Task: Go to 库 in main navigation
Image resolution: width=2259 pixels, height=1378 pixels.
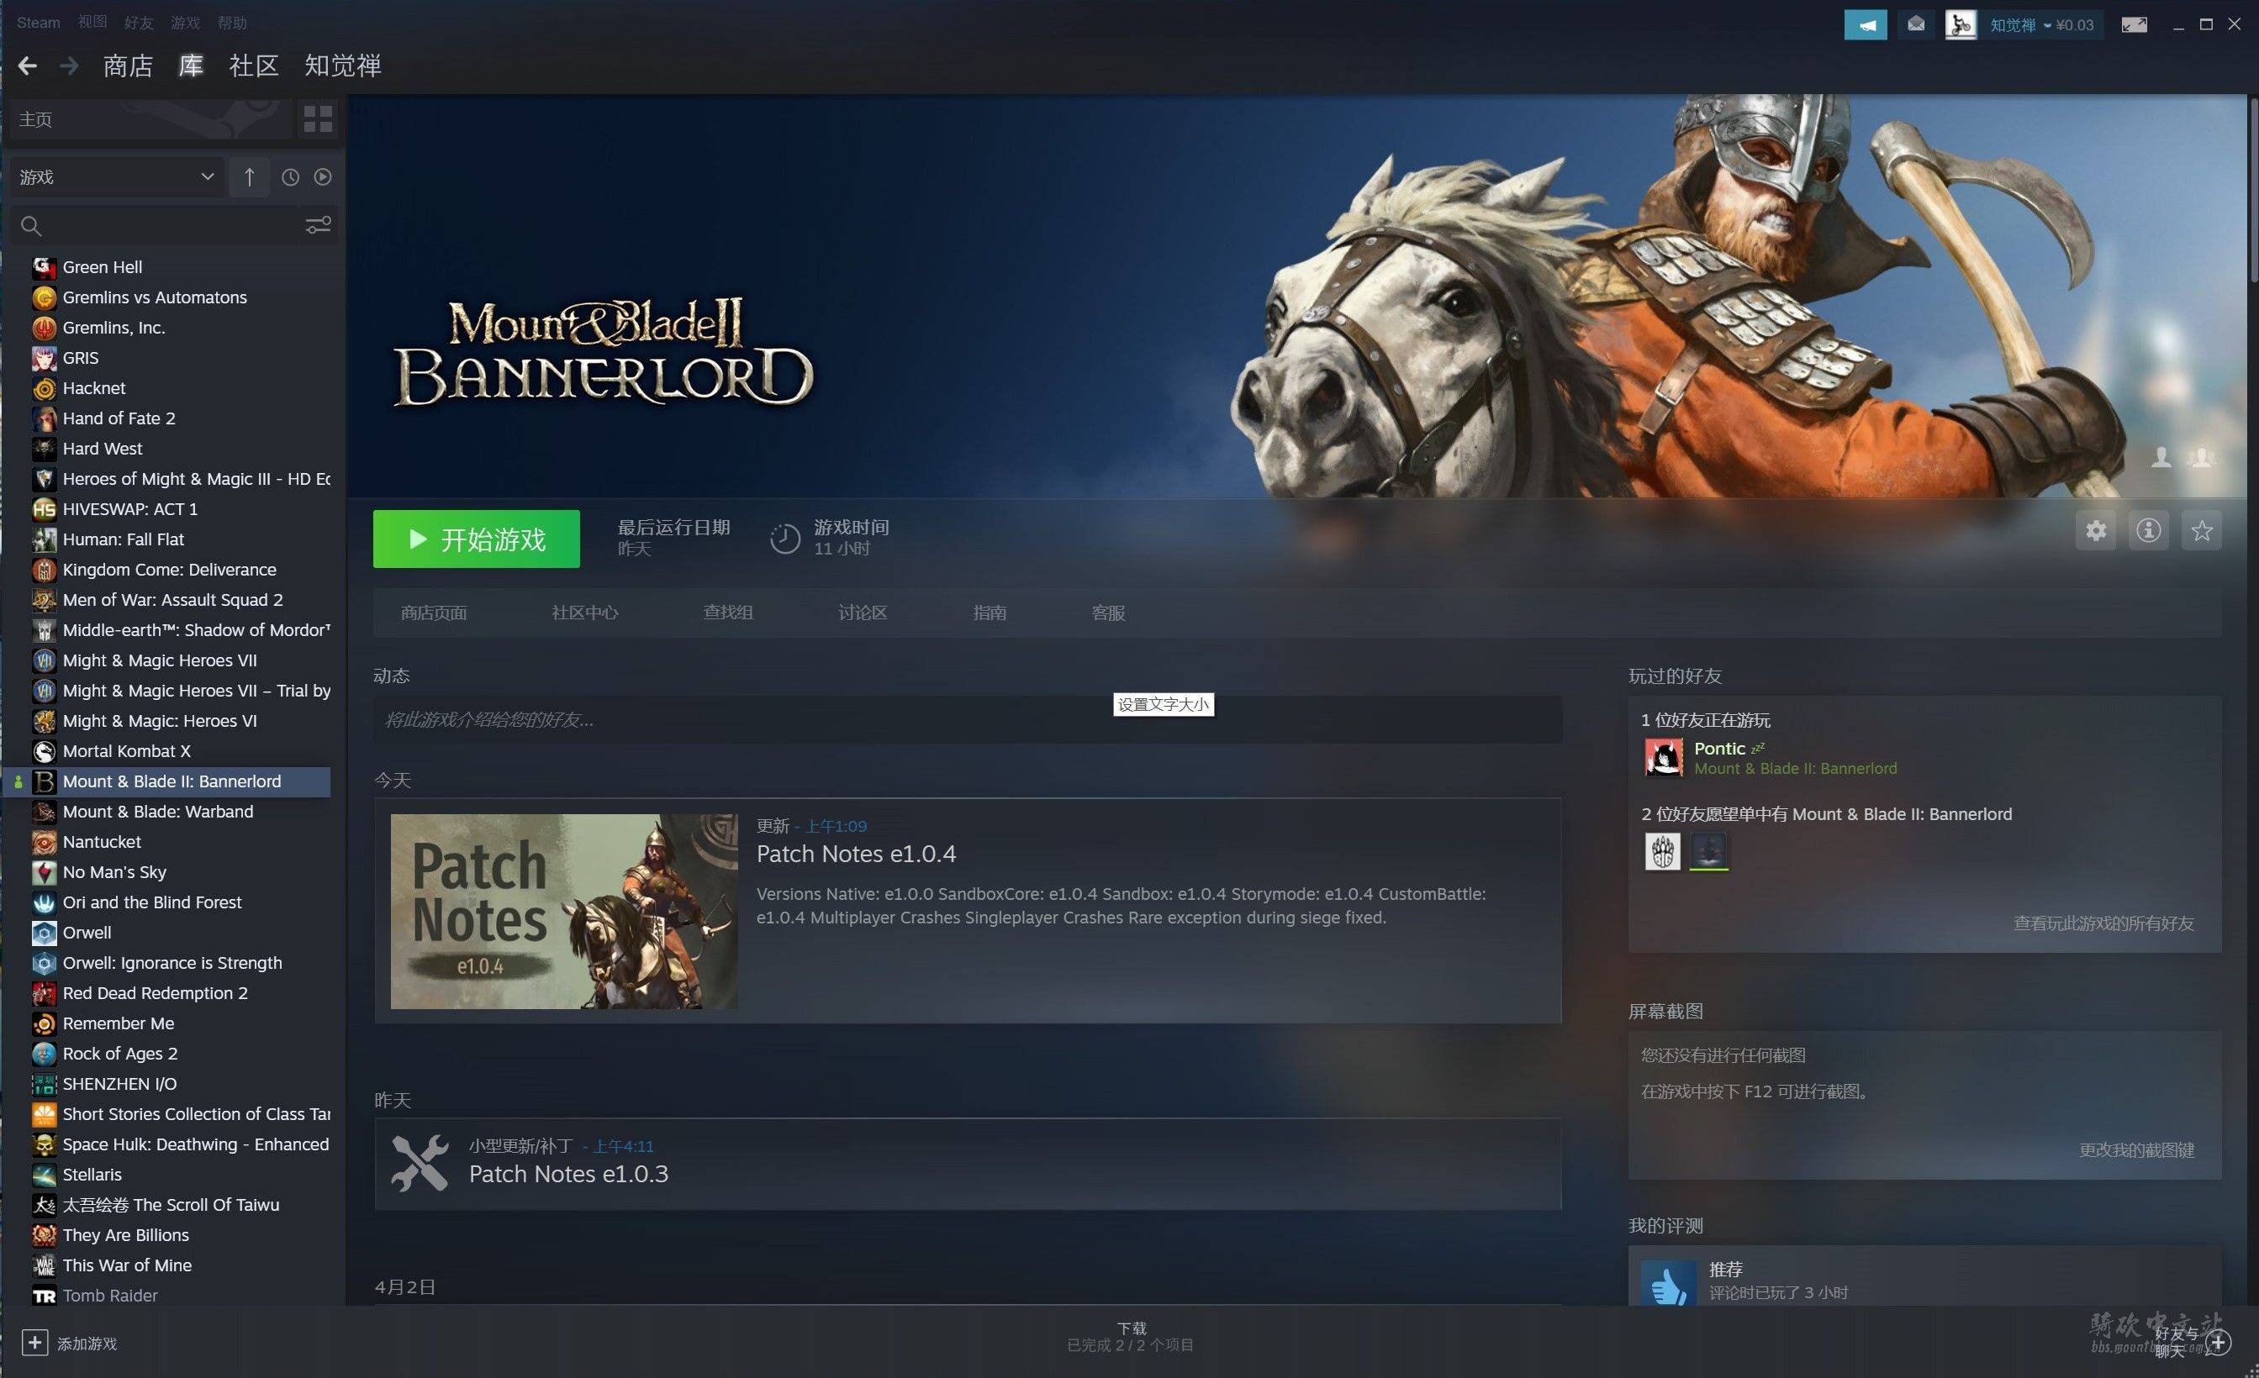Action: click(191, 66)
